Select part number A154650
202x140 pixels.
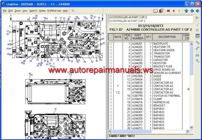(137, 93)
